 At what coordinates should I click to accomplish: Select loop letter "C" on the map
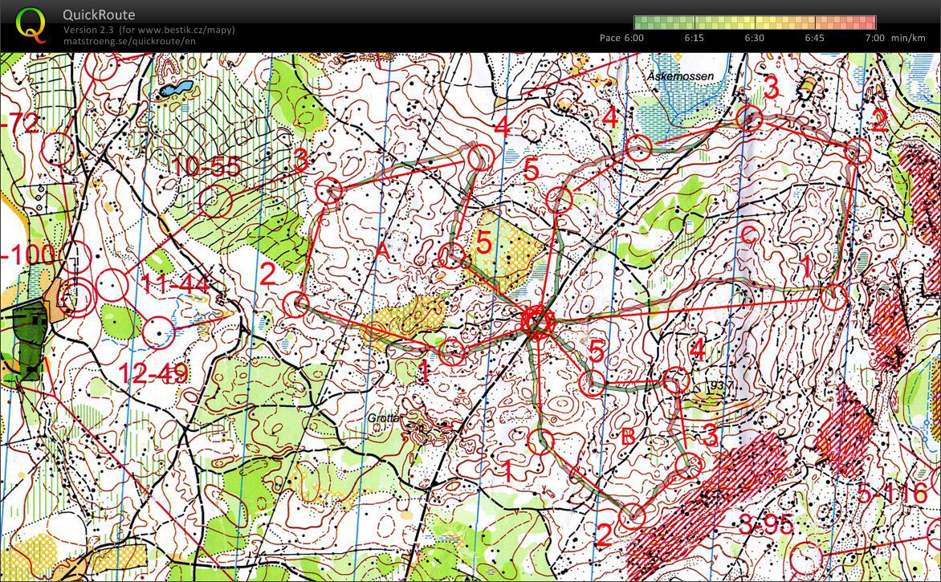(748, 234)
